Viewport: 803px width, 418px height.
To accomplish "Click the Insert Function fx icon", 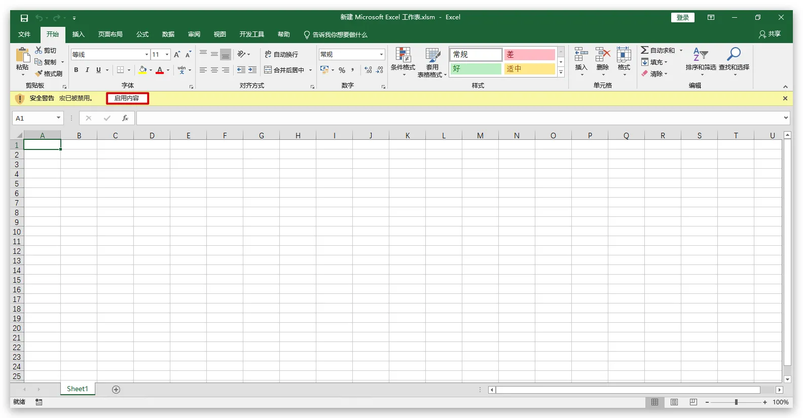I will click(x=125, y=118).
